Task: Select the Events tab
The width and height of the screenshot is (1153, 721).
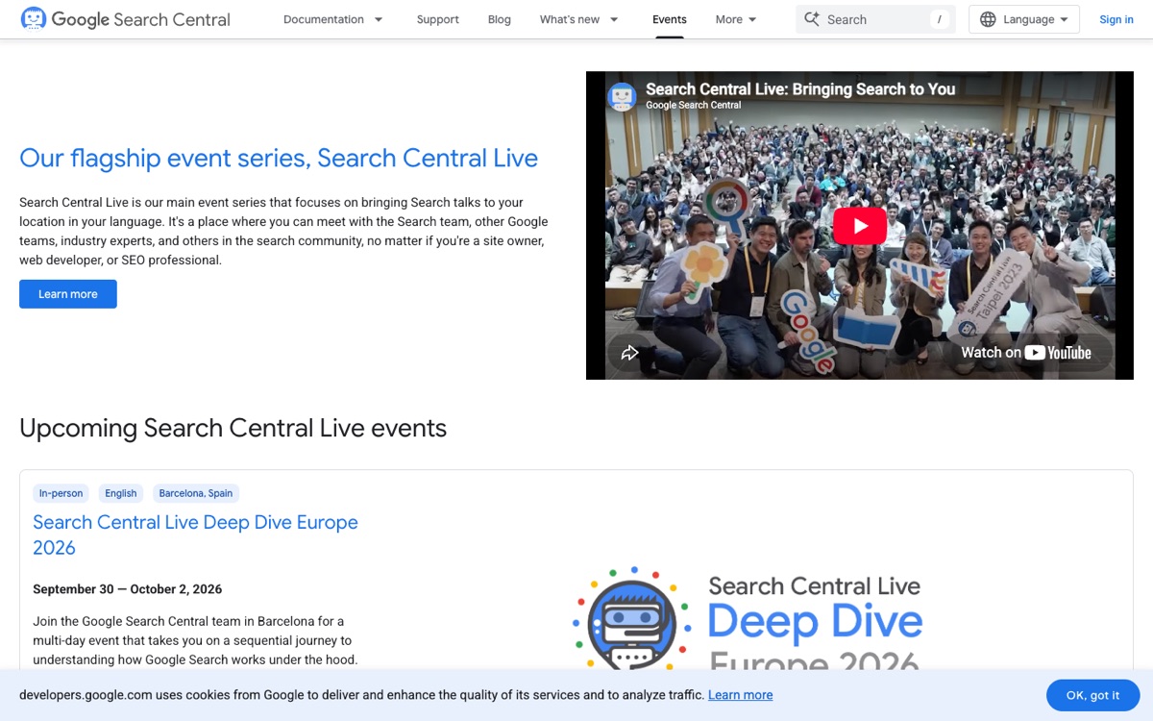Action: (670, 19)
